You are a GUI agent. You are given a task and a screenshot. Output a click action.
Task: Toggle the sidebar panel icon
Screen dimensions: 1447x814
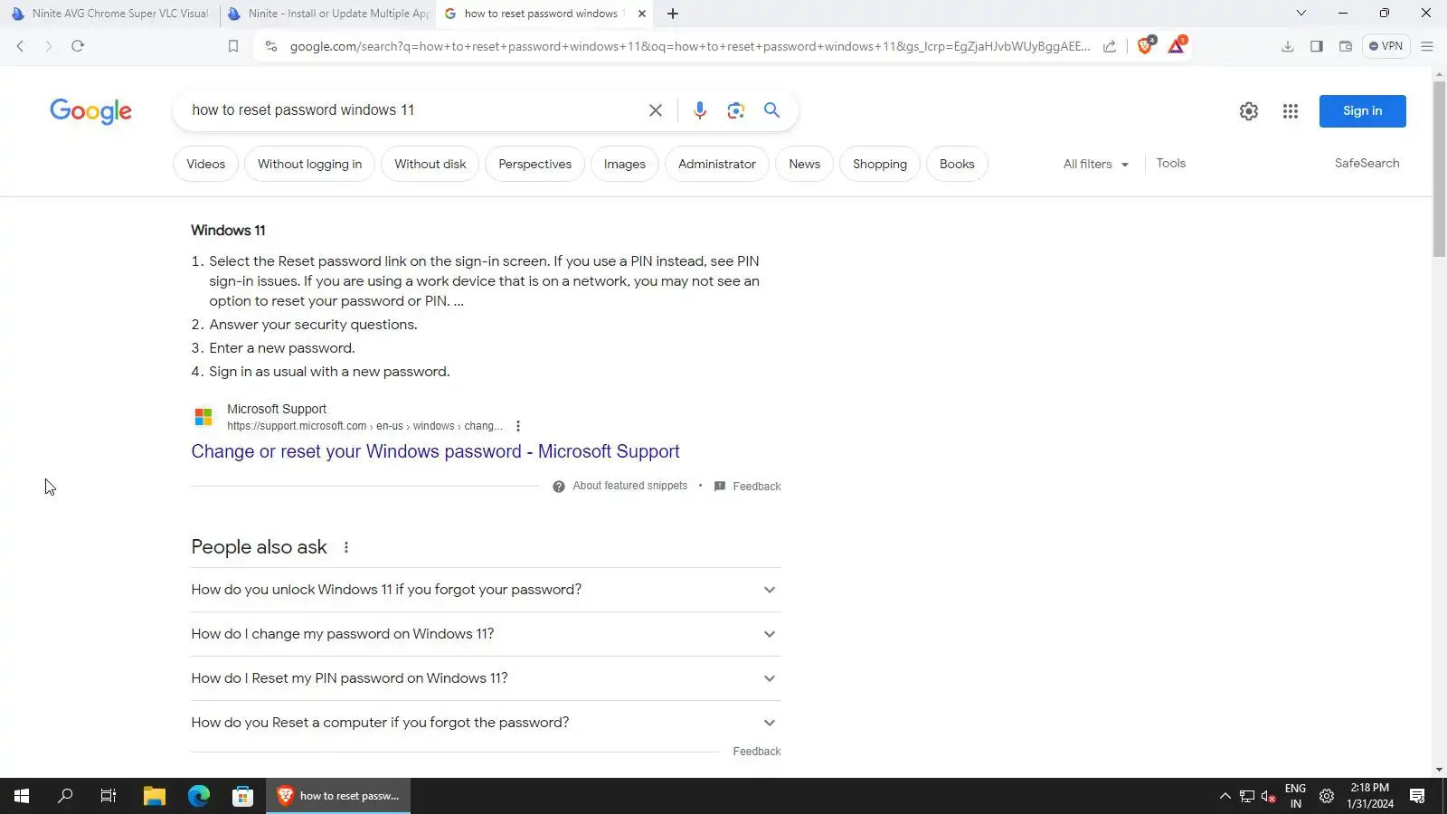[1317, 46]
